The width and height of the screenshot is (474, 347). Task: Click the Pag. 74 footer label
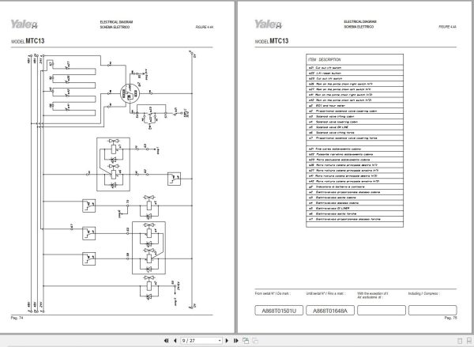coord(17,318)
